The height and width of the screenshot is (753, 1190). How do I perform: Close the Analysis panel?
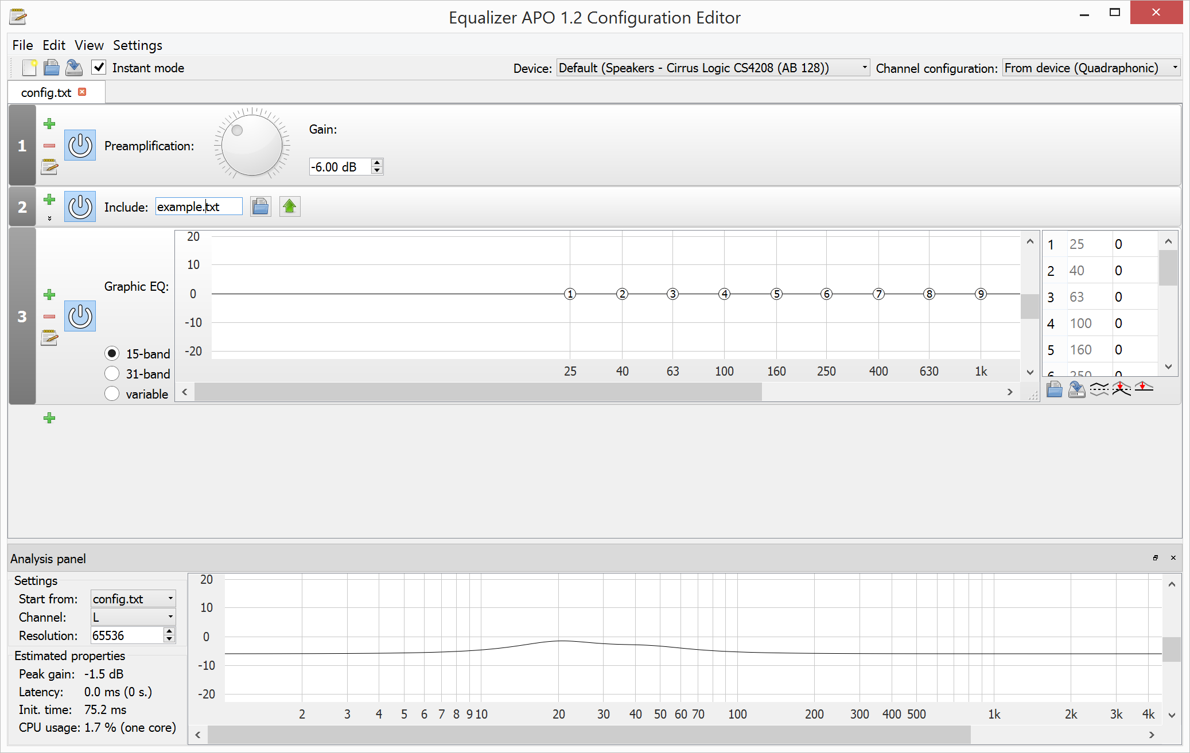click(1173, 557)
